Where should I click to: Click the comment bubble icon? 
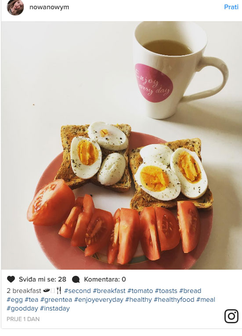pos(76,279)
